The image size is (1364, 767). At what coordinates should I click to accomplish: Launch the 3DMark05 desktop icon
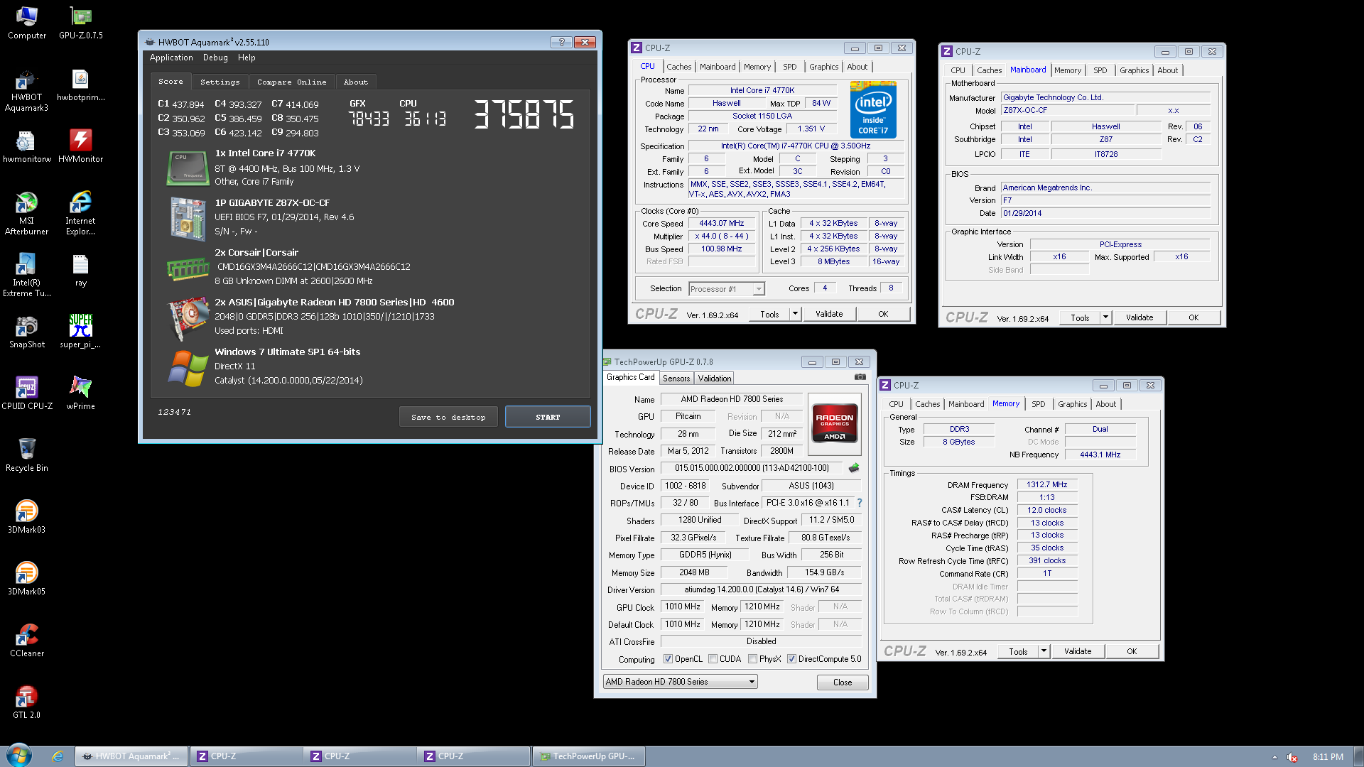tap(27, 580)
